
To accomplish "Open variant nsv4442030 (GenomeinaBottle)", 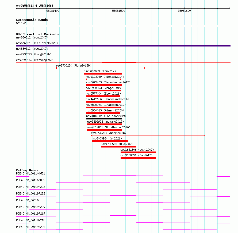I will point(108,99).
